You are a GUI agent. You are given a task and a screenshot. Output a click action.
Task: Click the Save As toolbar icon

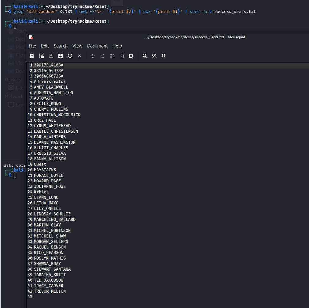(x=61, y=56)
